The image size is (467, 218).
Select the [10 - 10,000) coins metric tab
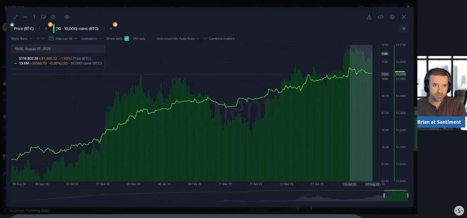click(x=77, y=29)
